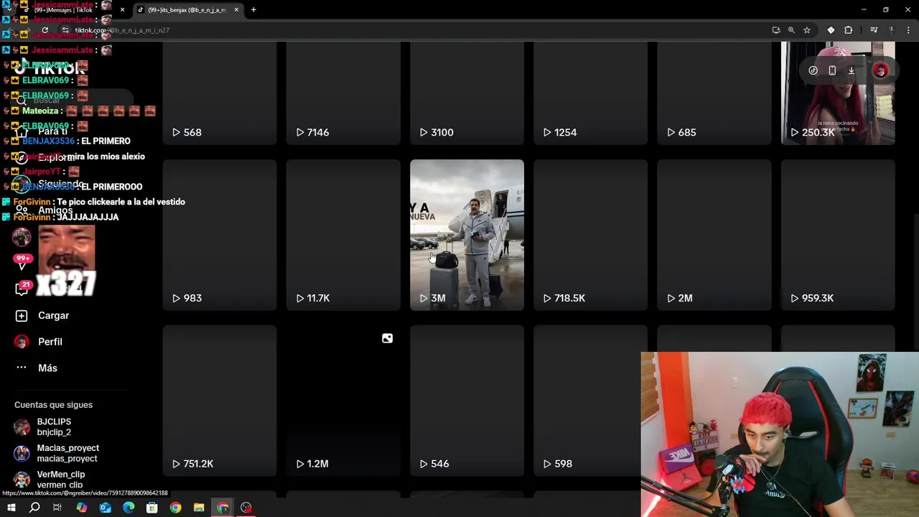Open OBS Studio from taskbar
Screen dimensions: 919x517
tap(246, 508)
